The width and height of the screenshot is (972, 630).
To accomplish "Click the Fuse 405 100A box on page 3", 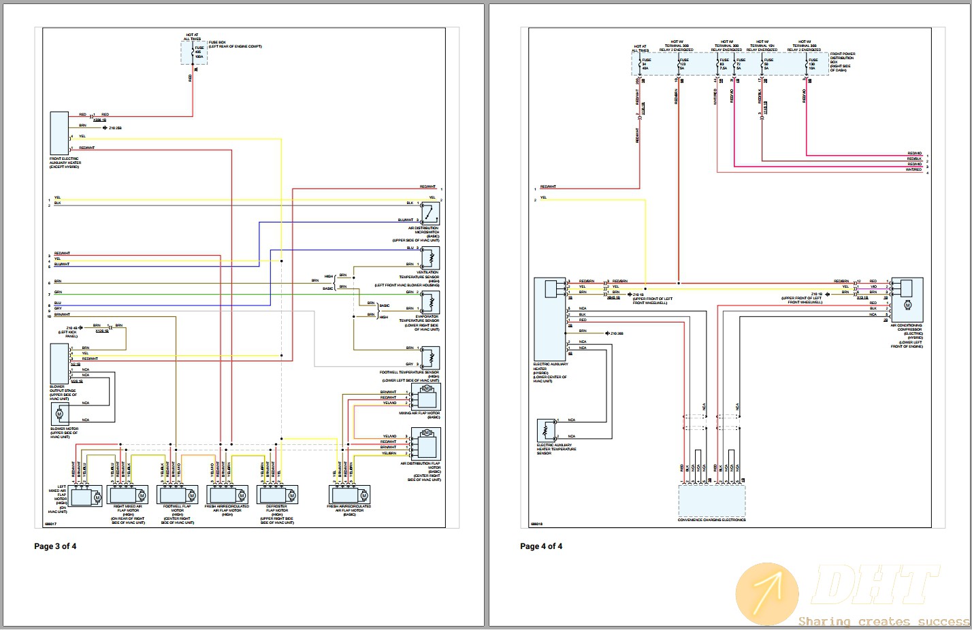I will pyautogui.click(x=194, y=52).
